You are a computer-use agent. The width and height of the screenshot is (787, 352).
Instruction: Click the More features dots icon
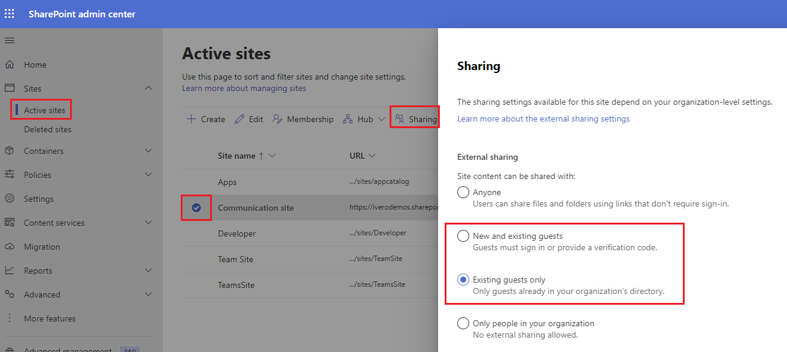10,318
